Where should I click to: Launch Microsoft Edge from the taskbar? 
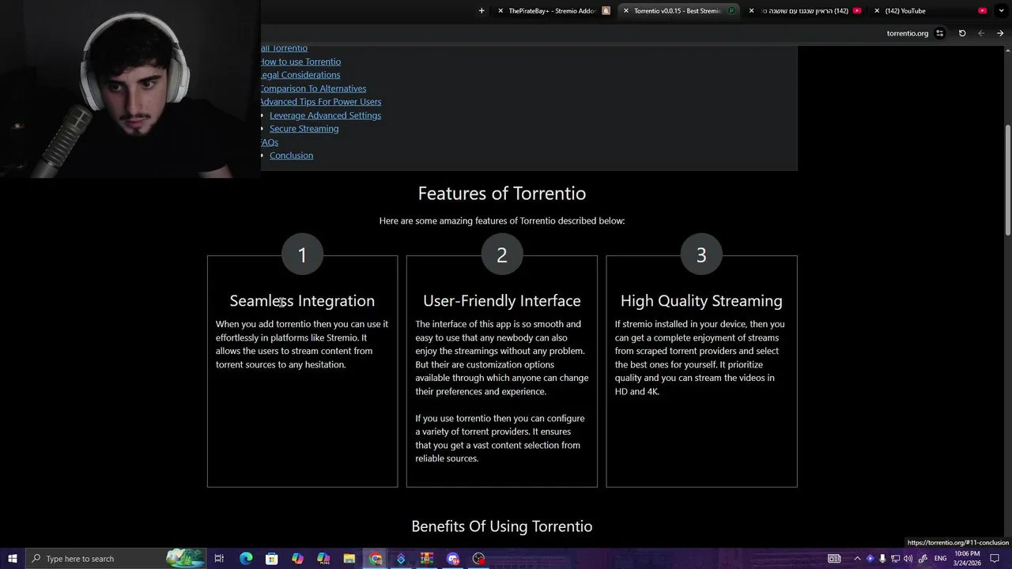click(246, 559)
